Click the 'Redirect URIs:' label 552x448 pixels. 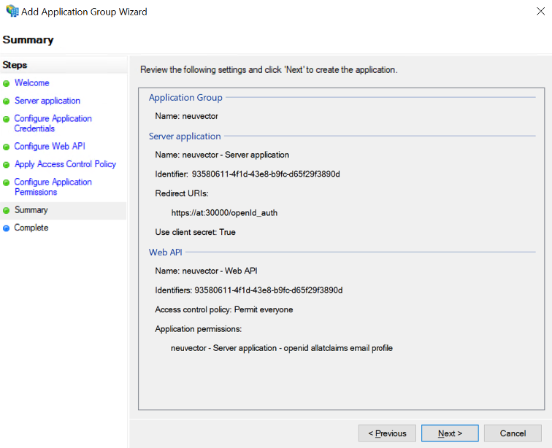182,193
